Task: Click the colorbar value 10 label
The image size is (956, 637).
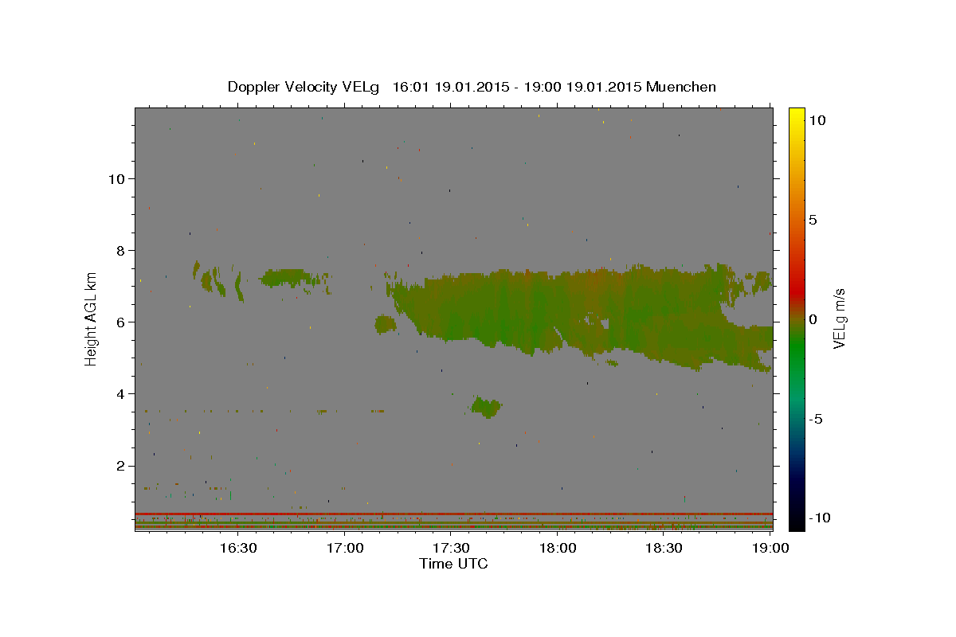Action: click(x=817, y=119)
